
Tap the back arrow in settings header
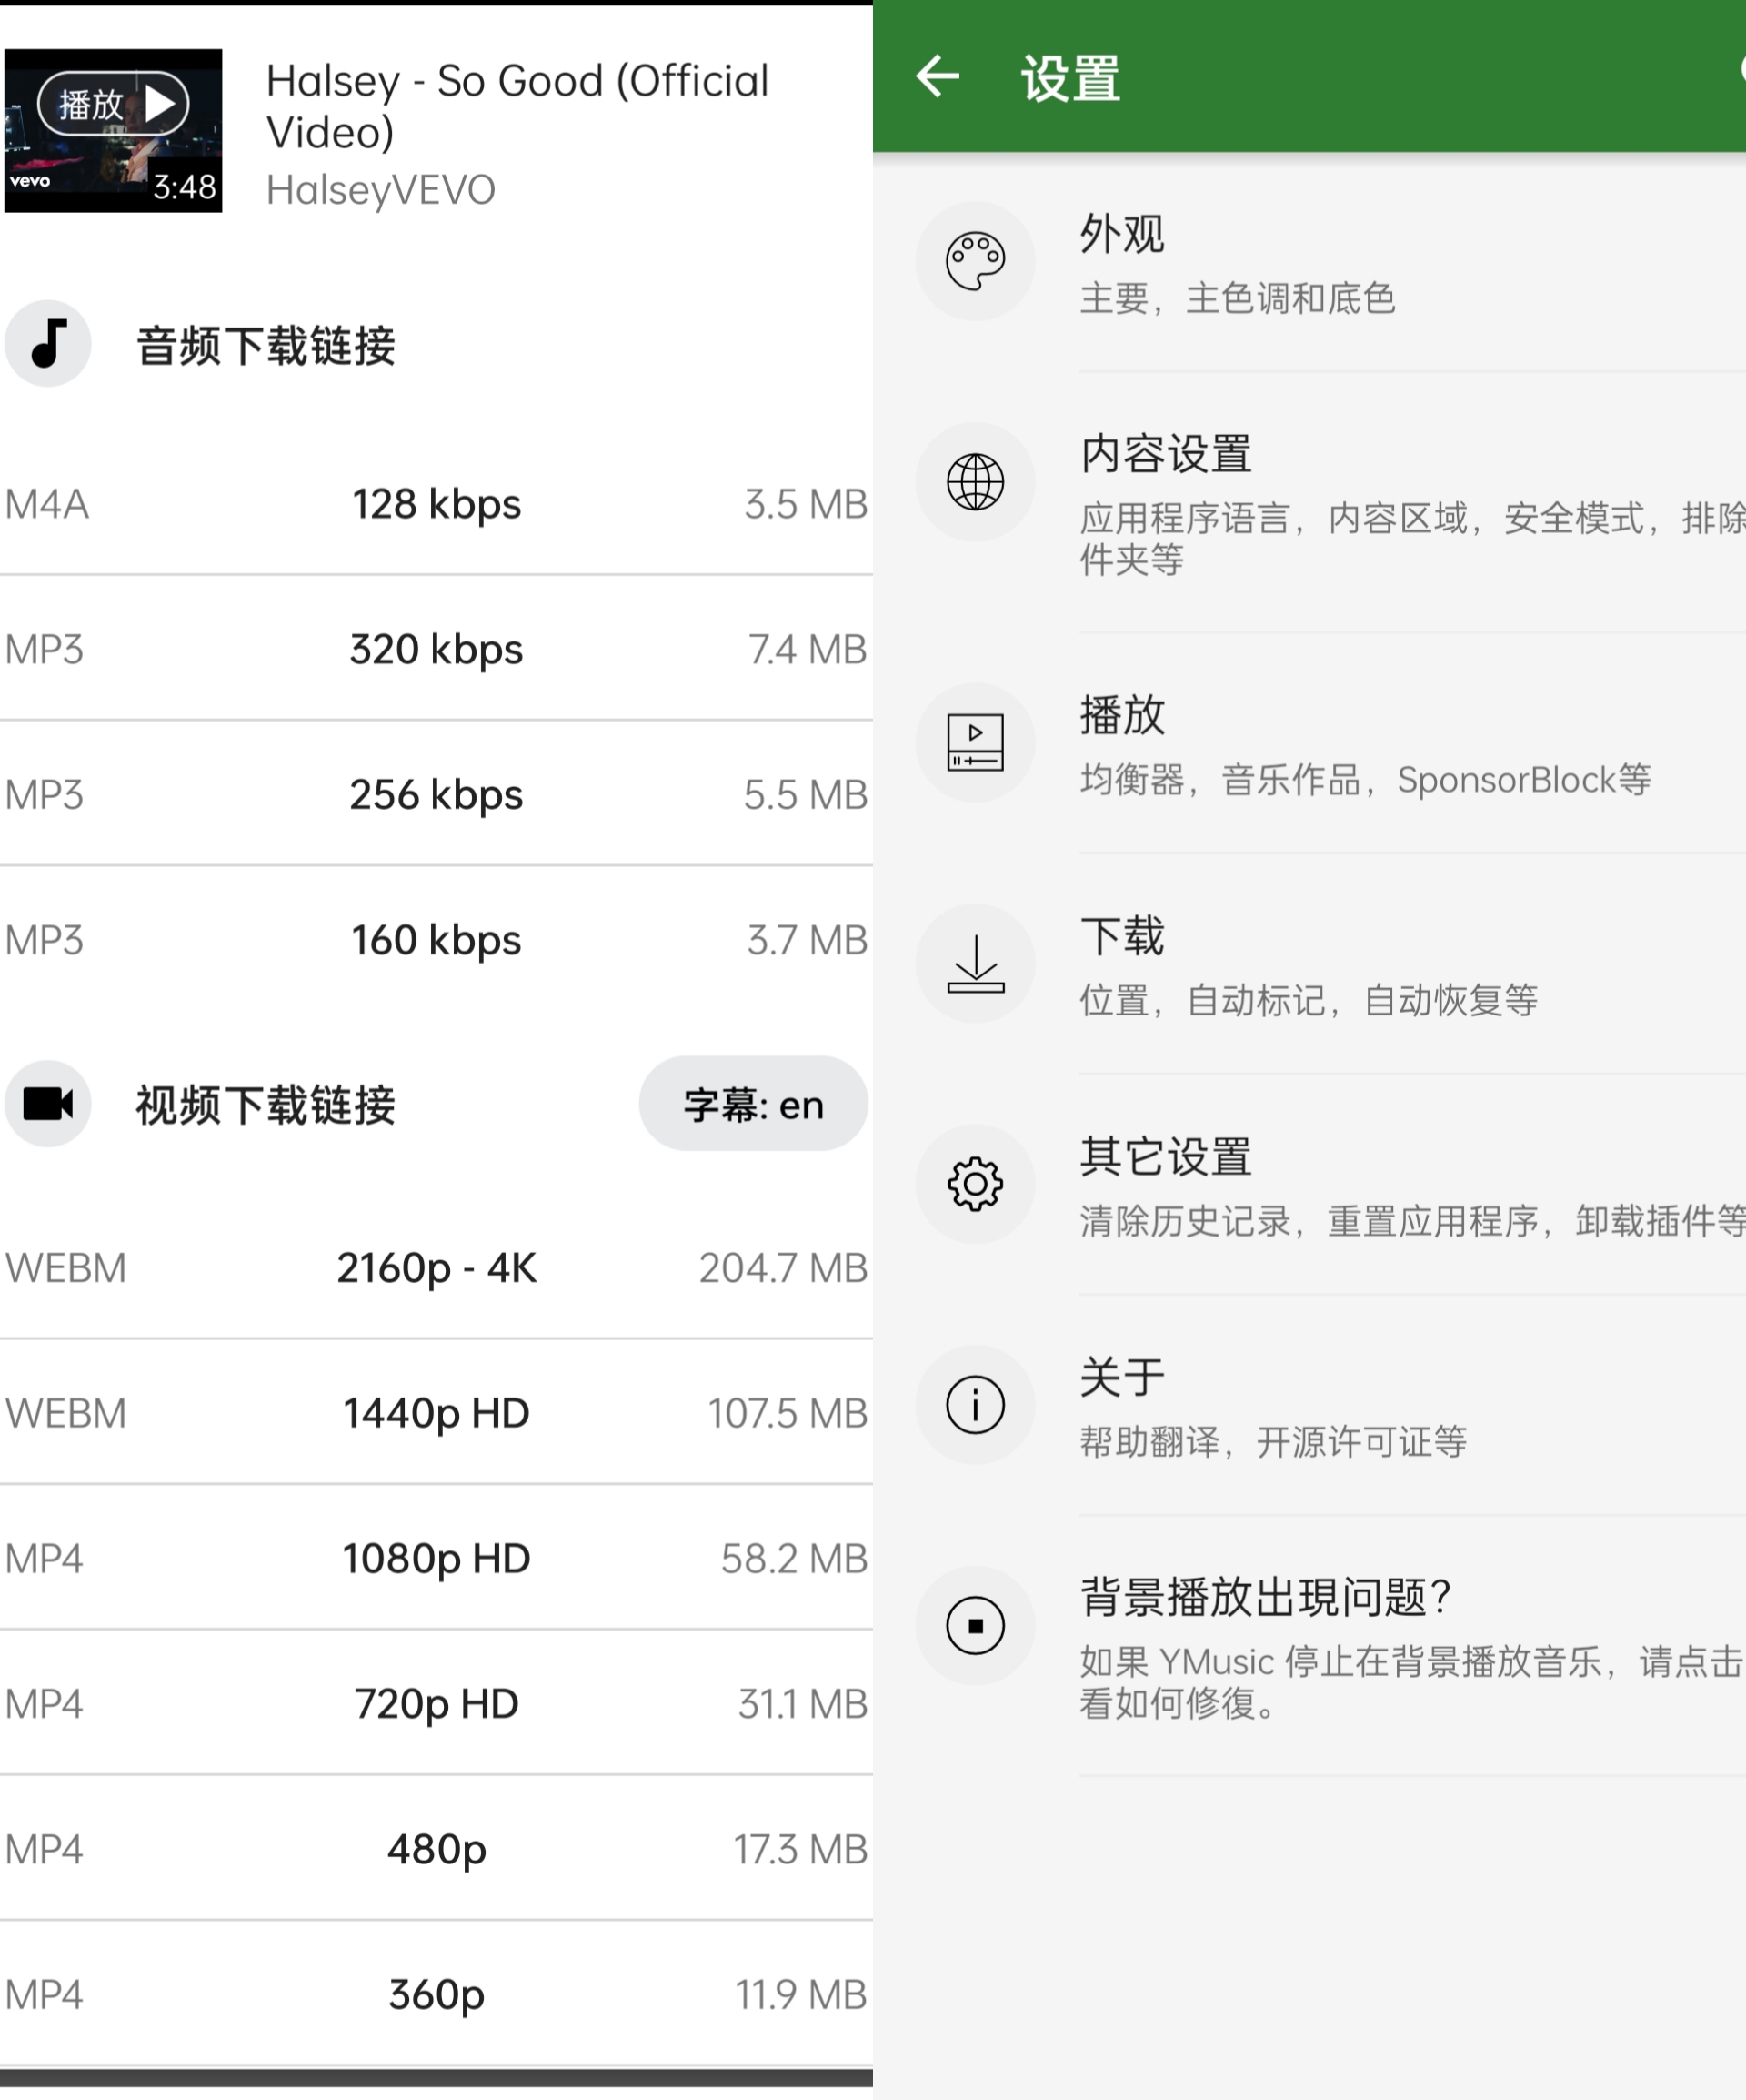tap(938, 76)
